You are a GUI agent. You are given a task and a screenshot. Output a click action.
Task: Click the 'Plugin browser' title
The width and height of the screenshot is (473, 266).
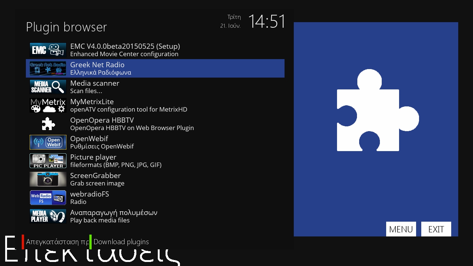tap(67, 27)
